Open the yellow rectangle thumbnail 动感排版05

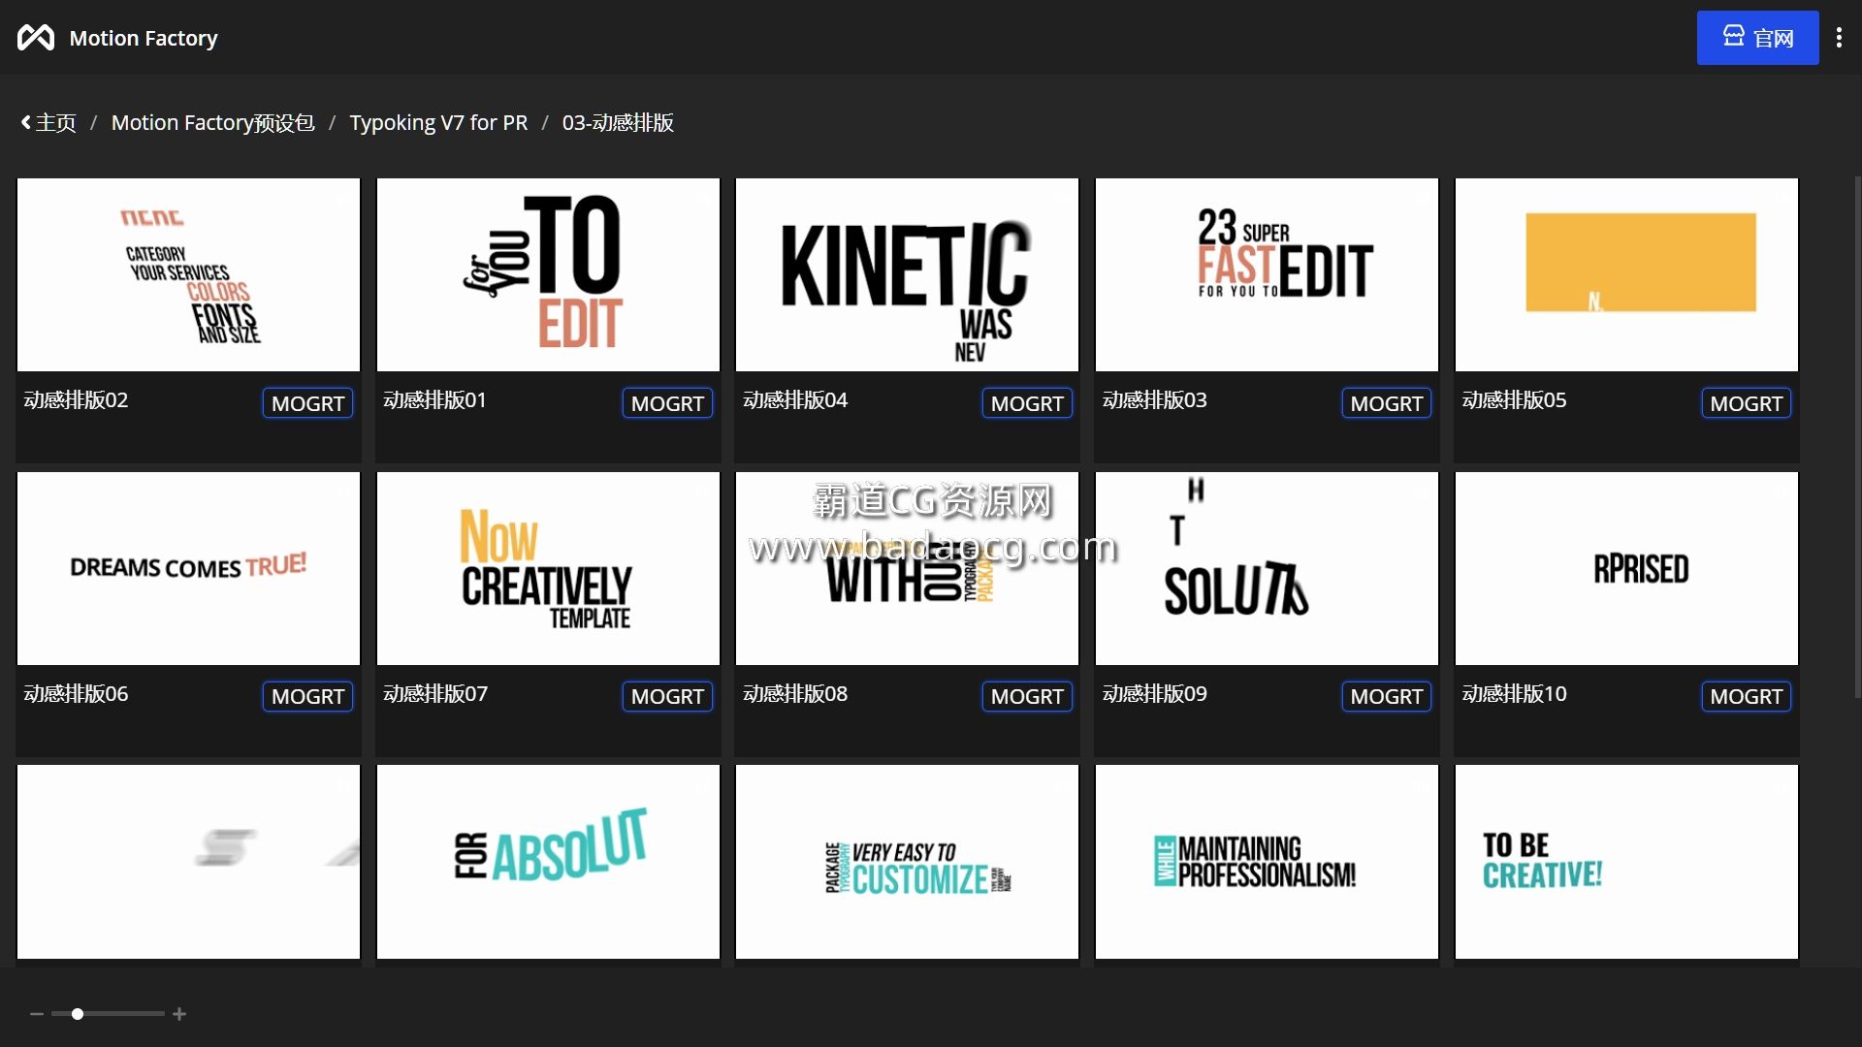(x=1626, y=274)
